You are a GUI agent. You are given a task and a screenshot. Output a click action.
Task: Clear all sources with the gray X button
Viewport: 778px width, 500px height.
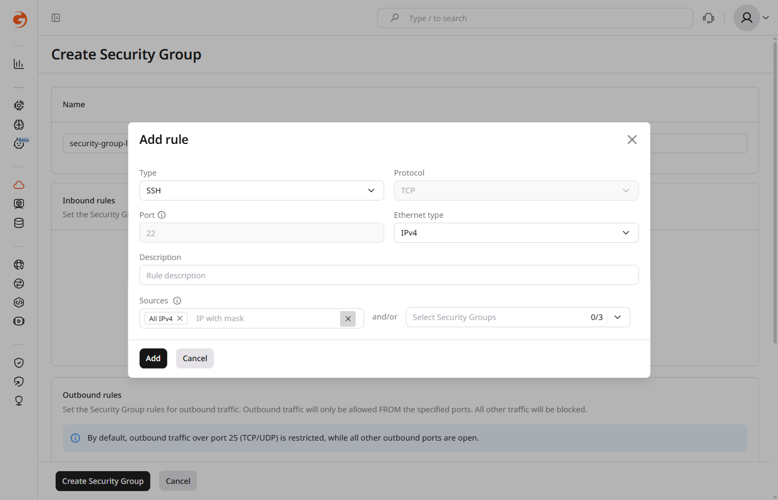point(348,319)
